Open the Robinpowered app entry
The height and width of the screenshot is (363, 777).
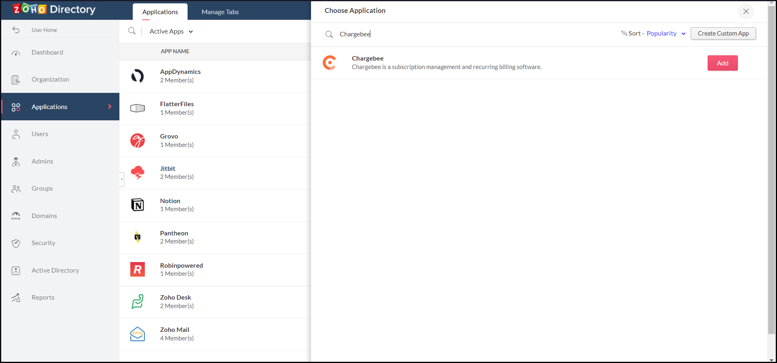point(215,269)
